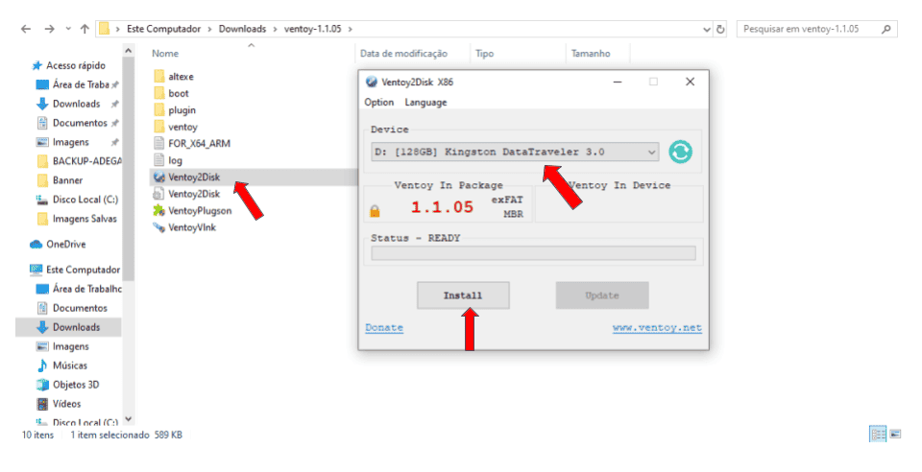The image size is (922, 472).
Task: Expand the ventoy-1.1.05 breadcrumb chevron
Action: coord(351,29)
